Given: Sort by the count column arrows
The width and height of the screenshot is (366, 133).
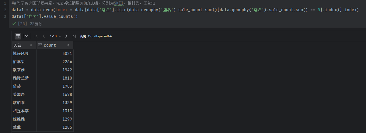Looking at the screenshot, I should click(68, 45).
